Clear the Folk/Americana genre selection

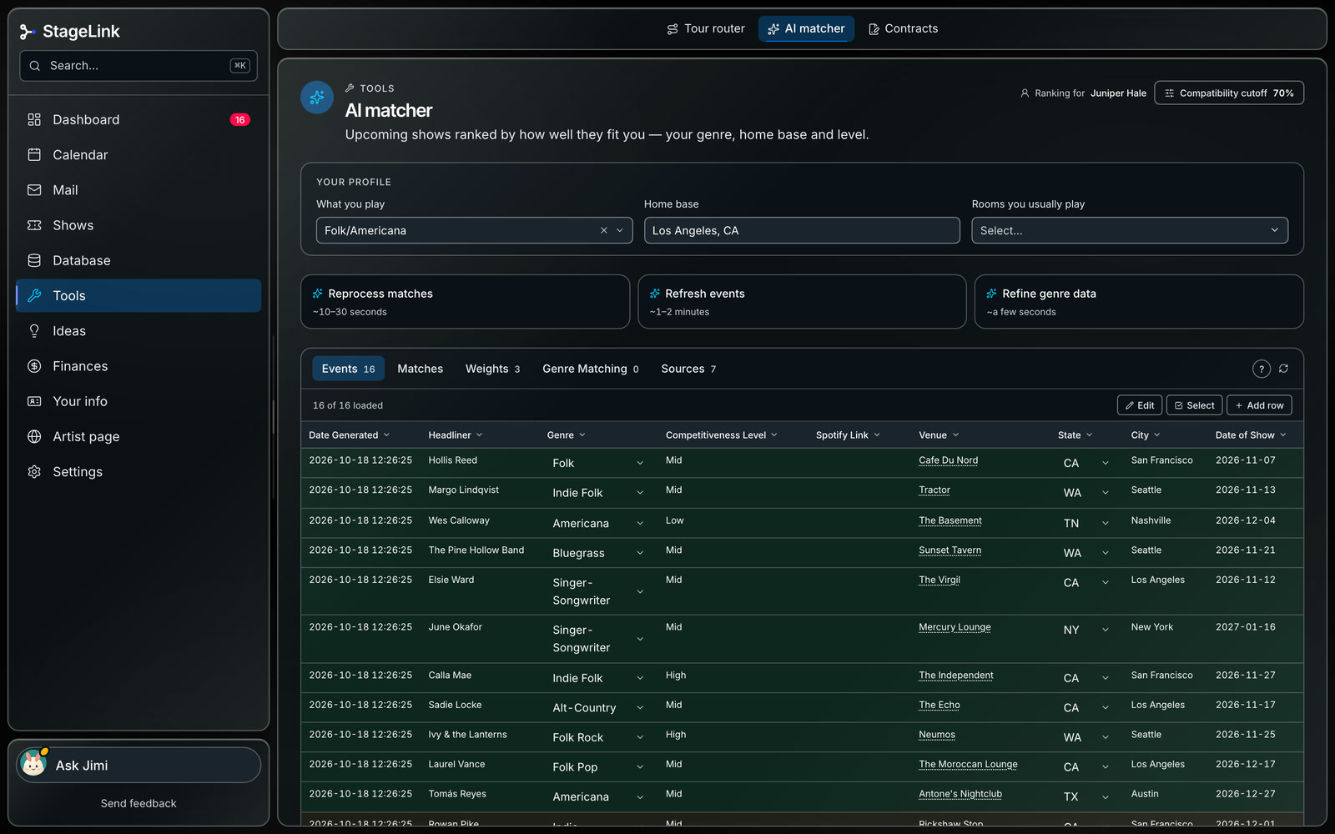[603, 230]
